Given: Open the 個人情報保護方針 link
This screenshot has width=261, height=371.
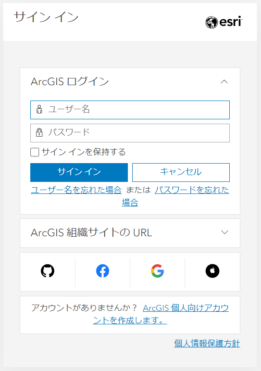Looking at the screenshot, I should tap(207, 343).
